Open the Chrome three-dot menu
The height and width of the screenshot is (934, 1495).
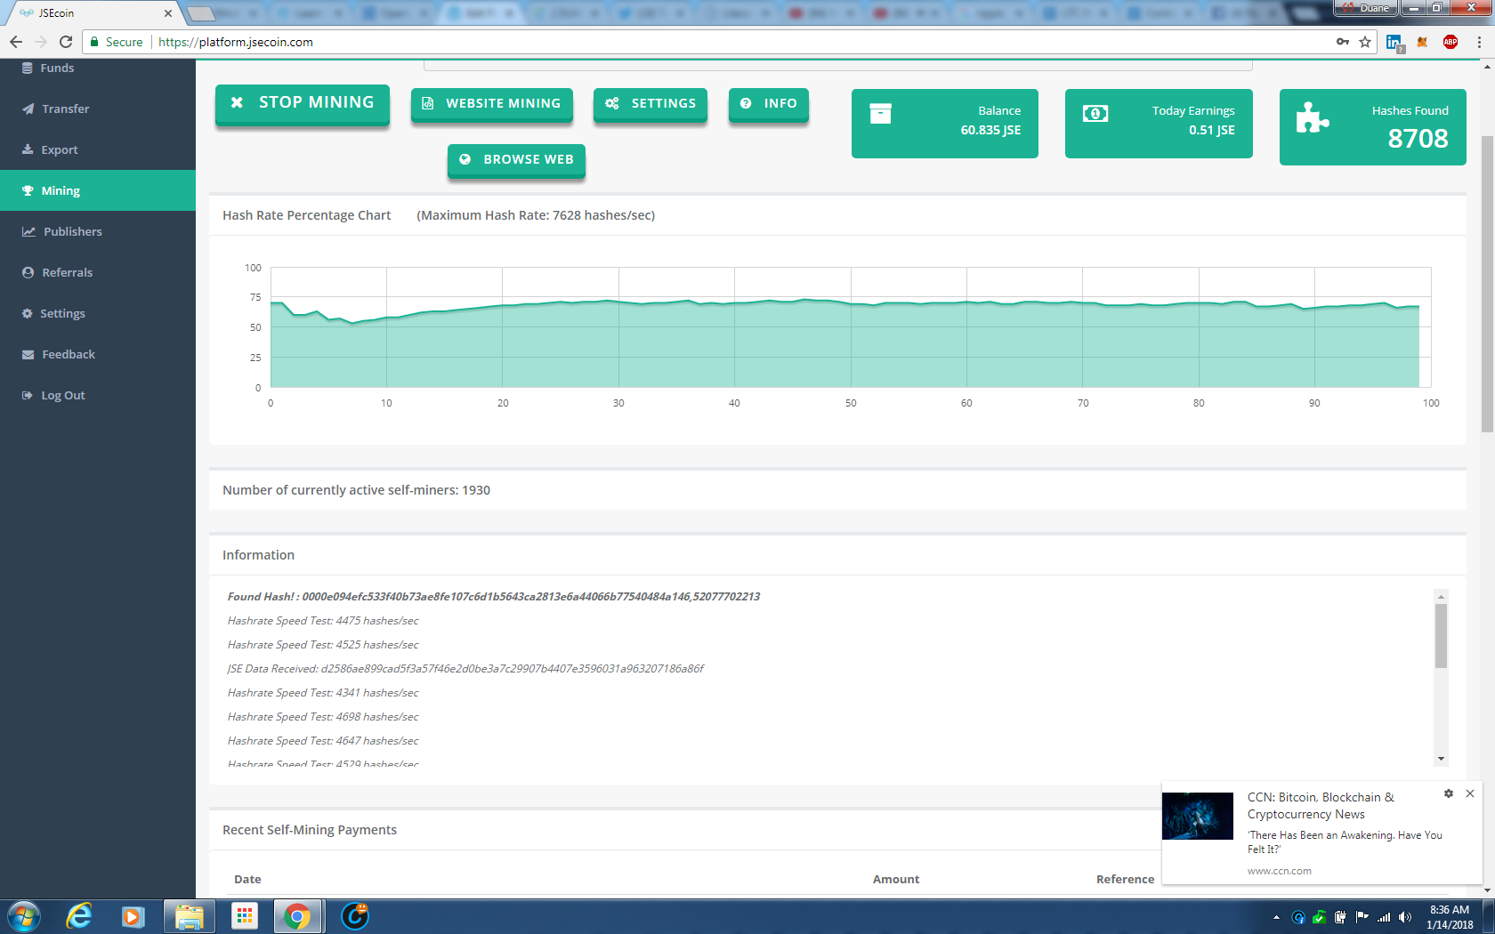(1478, 42)
